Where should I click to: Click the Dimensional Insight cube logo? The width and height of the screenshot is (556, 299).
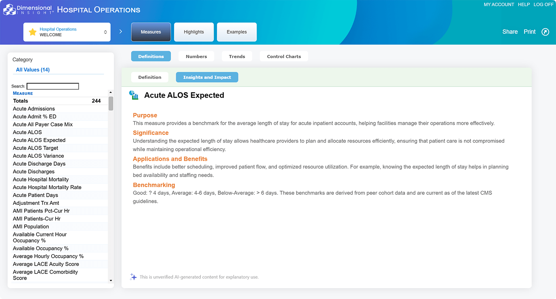(x=9, y=9)
